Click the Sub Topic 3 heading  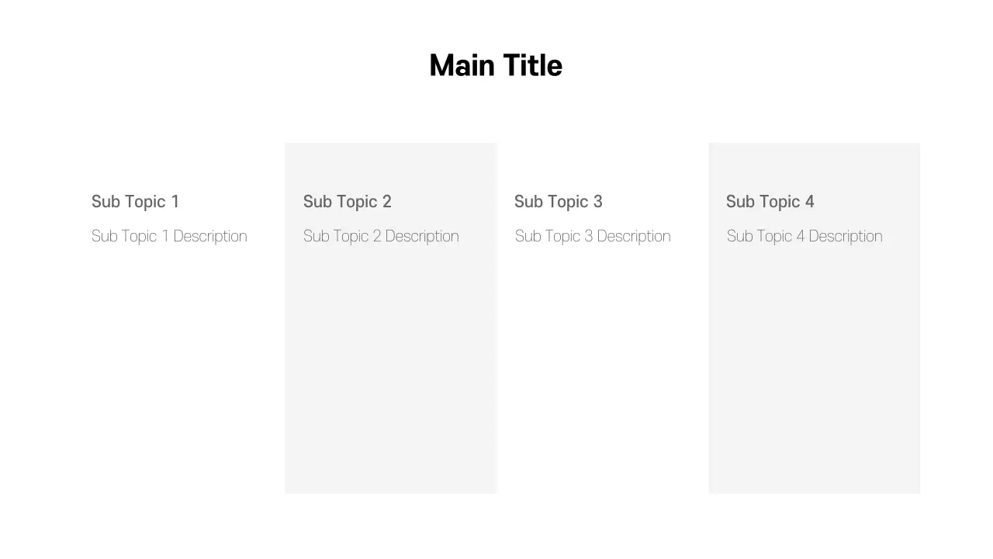[558, 202]
